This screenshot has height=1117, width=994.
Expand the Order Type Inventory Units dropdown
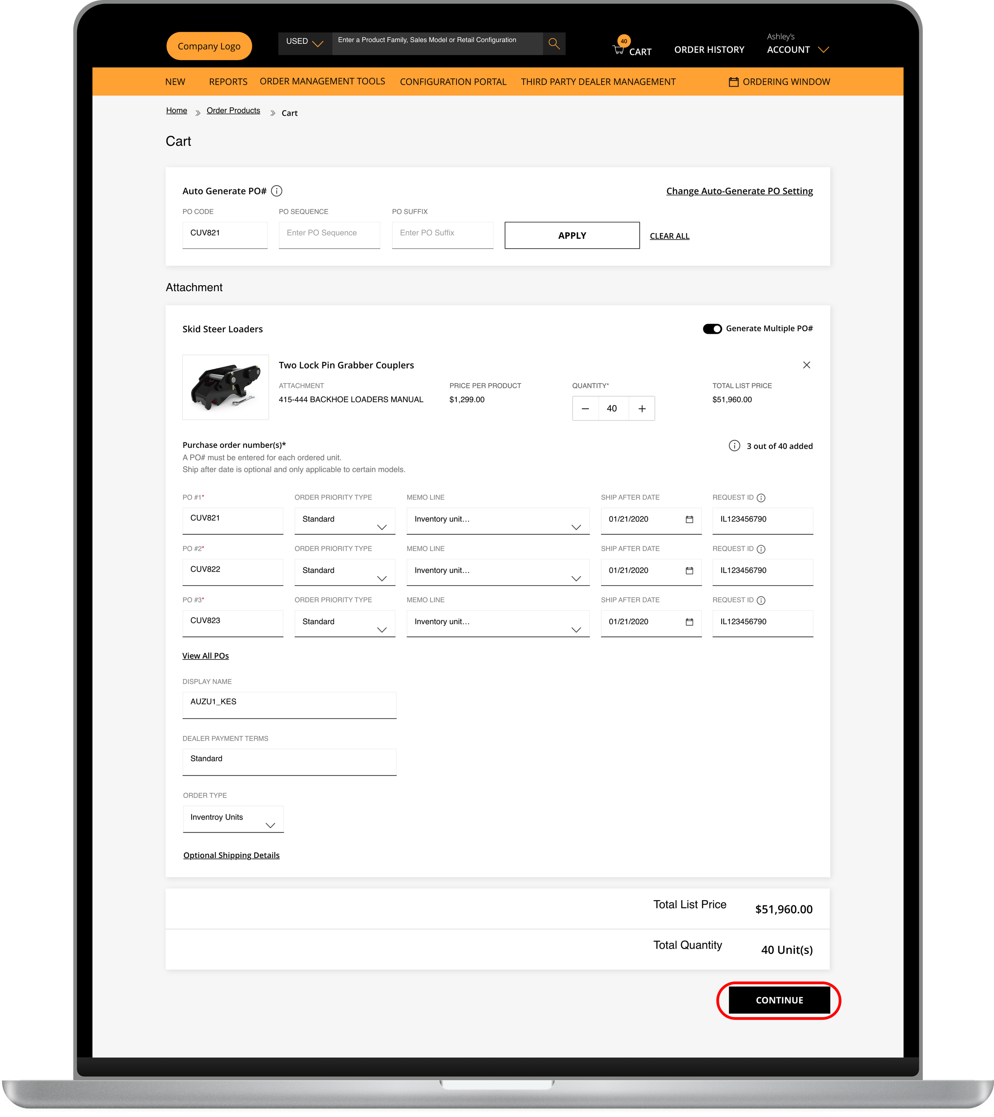tap(233, 819)
